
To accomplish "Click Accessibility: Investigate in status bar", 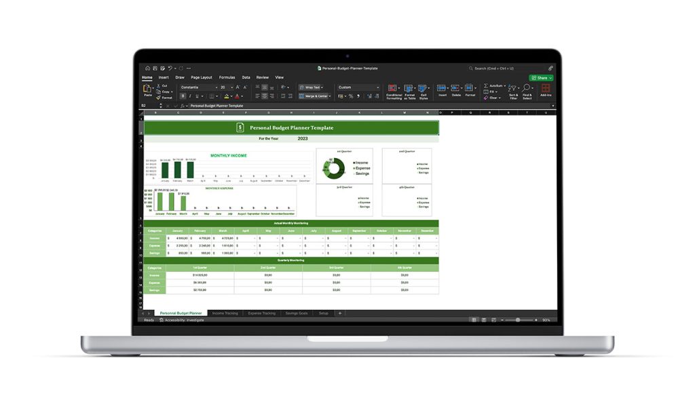I will click(x=182, y=319).
